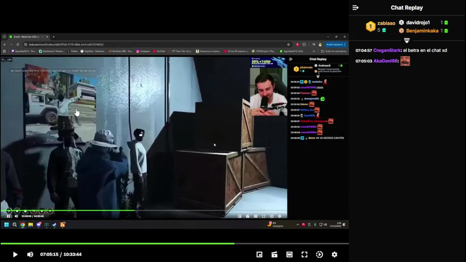Seek on the inner player's green progress bar
Screen dimensions: 466x262
[x=143, y=210]
